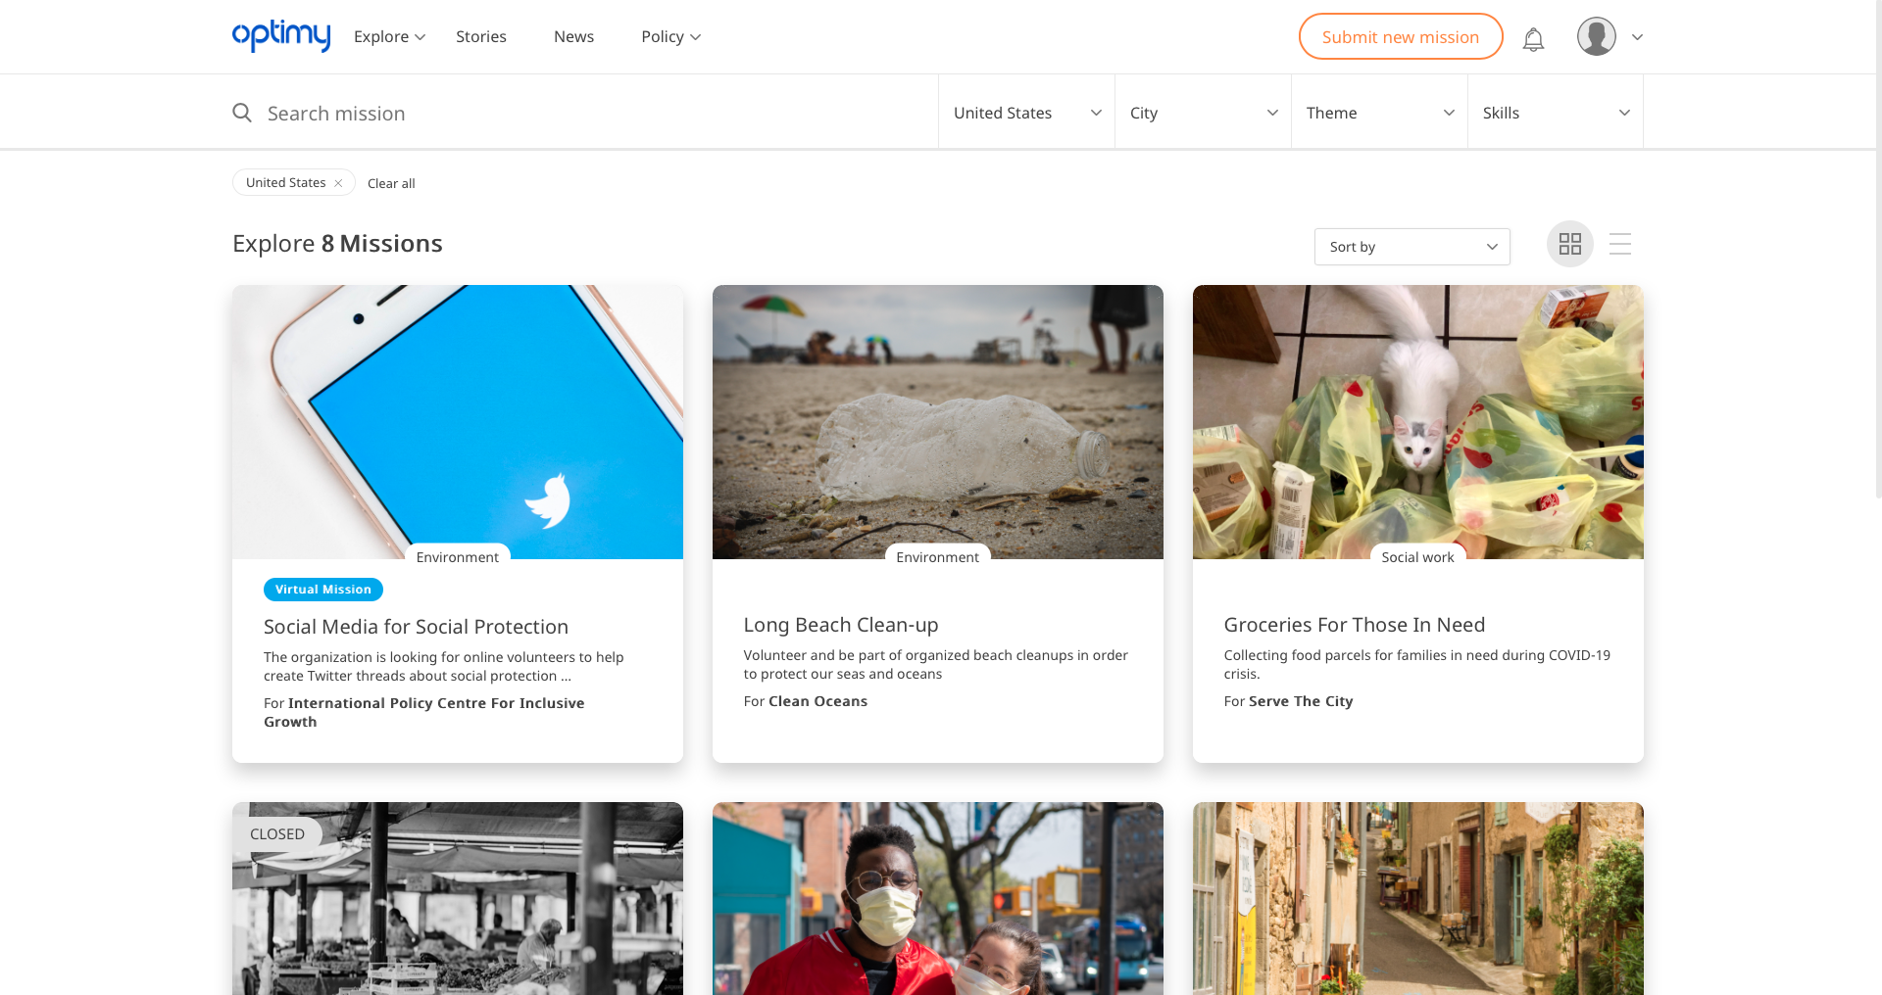Click the CLOSED label on market card
The height and width of the screenshot is (995, 1882).
[x=277, y=834]
